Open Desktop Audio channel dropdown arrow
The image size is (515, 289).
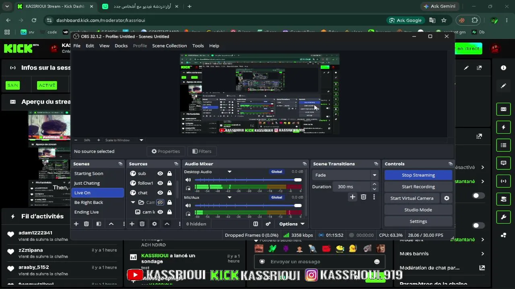(229, 172)
